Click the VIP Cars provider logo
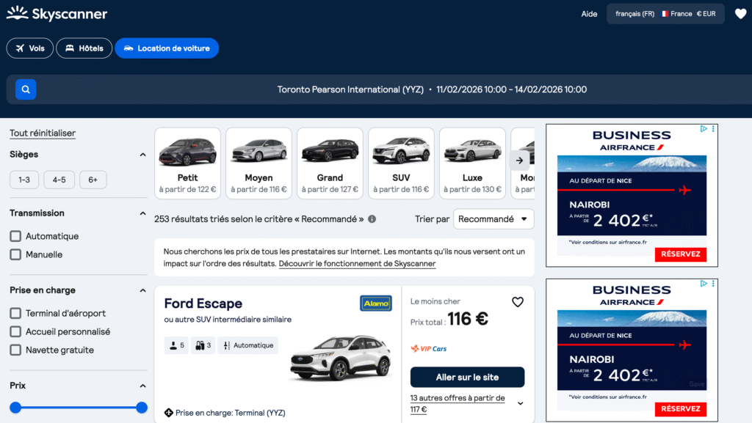 pyautogui.click(x=429, y=349)
